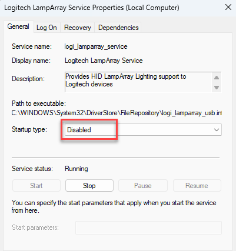The image size is (236, 251).
Task: Go to the Recovery tab
Action: (x=78, y=28)
